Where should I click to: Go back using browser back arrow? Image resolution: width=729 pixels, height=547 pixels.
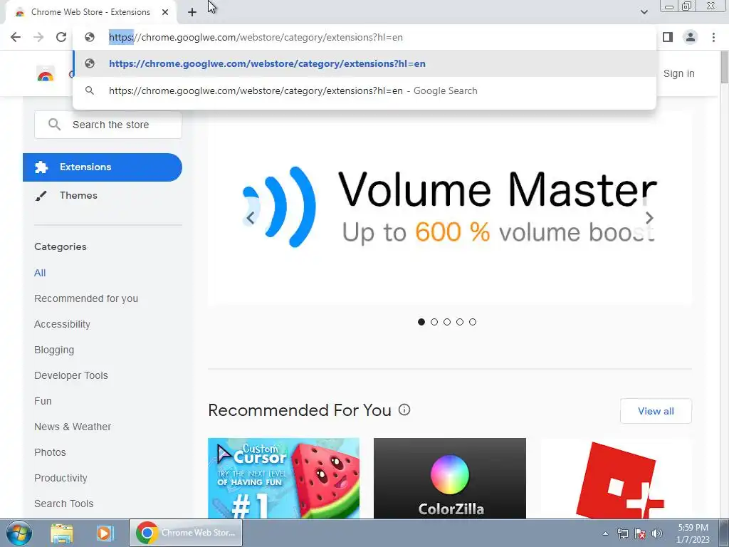click(x=16, y=37)
